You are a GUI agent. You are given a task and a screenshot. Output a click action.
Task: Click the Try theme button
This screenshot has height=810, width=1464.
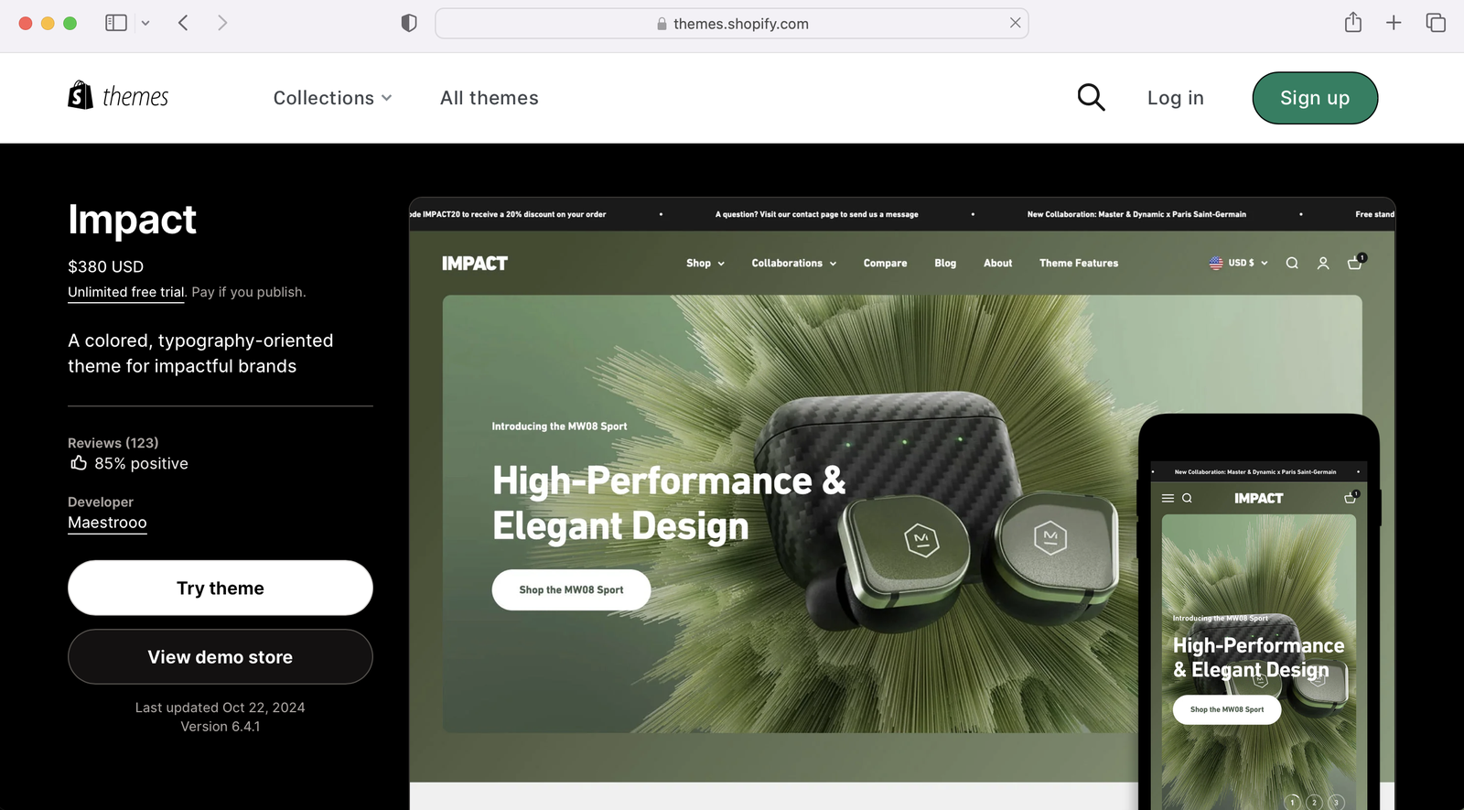point(221,588)
